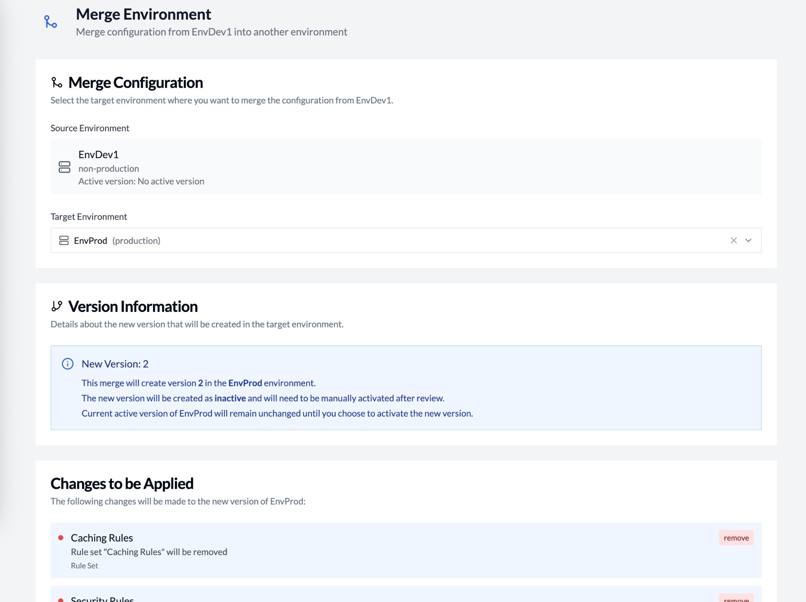The width and height of the screenshot is (806, 602).
Task: Click the red status dot beside Caching Rules
Action: point(61,538)
